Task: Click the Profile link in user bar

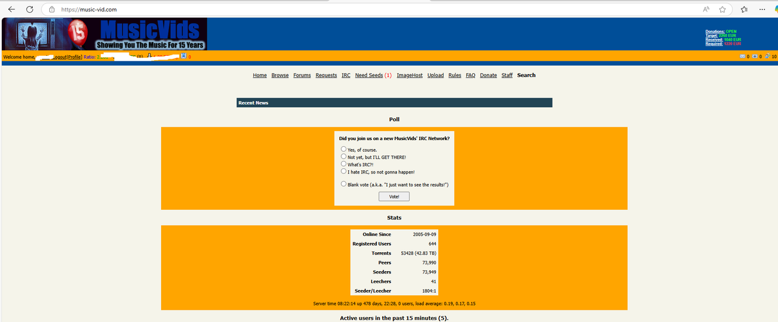Action: [x=74, y=57]
